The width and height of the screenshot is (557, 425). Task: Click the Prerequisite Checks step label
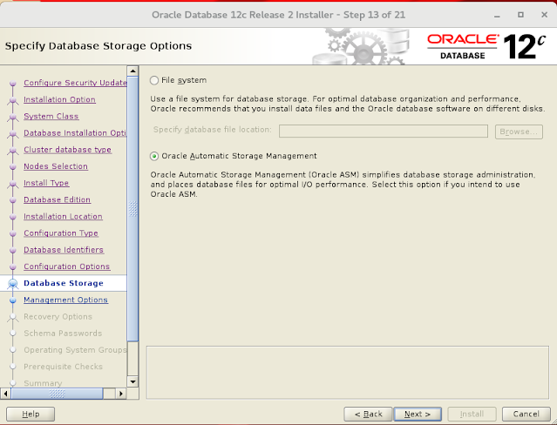click(x=64, y=367)
